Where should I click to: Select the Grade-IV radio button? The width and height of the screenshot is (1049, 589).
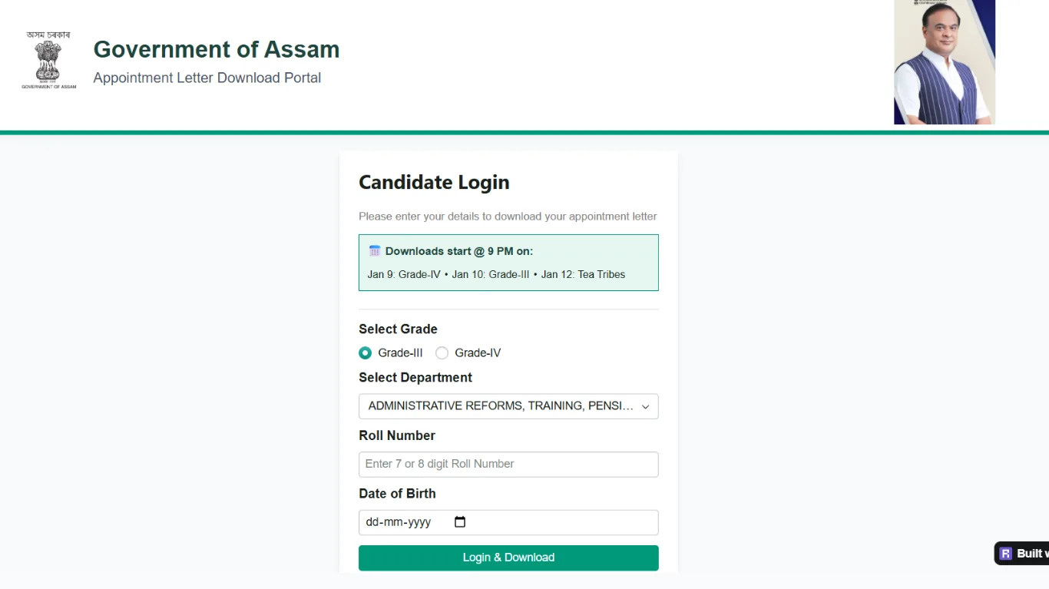point(442,352)
